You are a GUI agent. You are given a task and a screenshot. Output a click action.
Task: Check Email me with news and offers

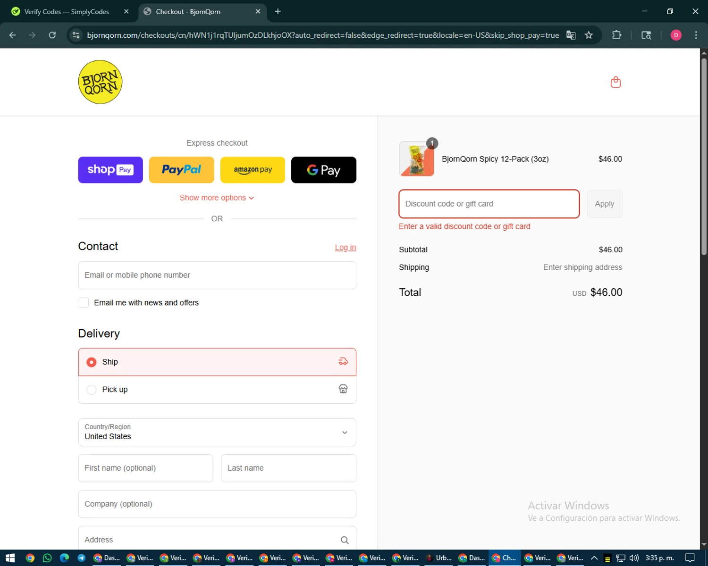pos(84,303)
